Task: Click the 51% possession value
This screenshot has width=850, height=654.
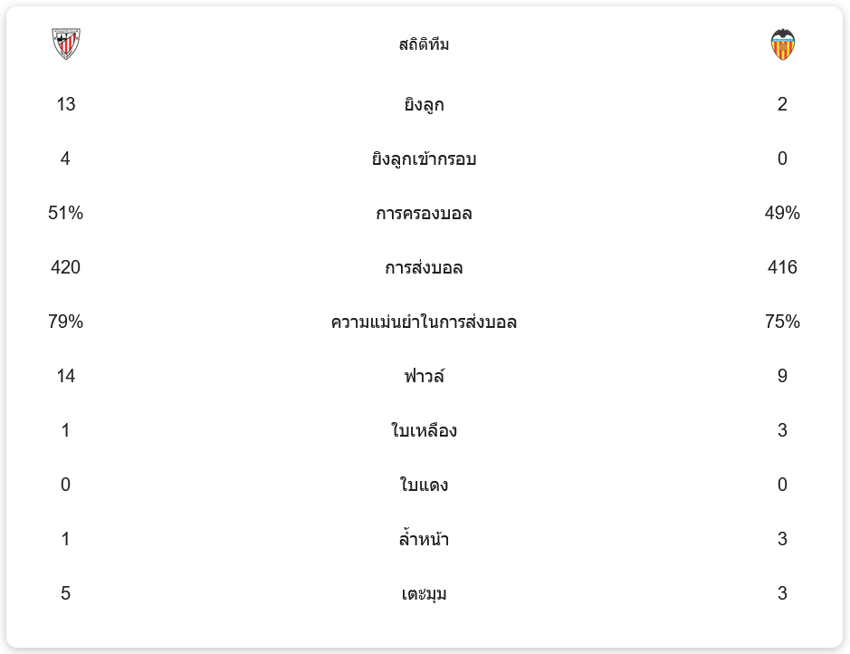Action: (x=66, y=213)
